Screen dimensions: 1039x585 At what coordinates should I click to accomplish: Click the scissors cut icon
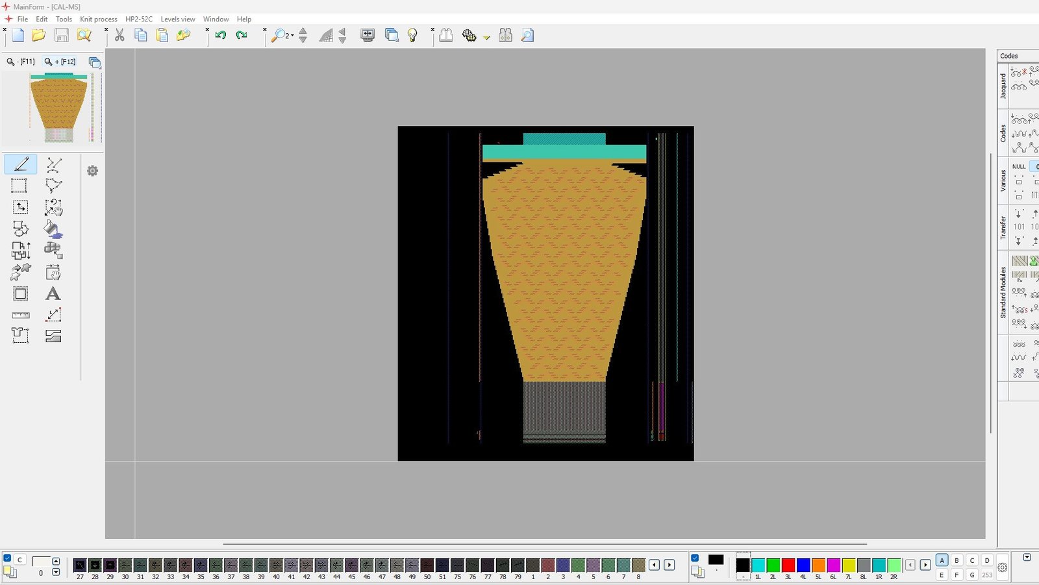point(119,36)
